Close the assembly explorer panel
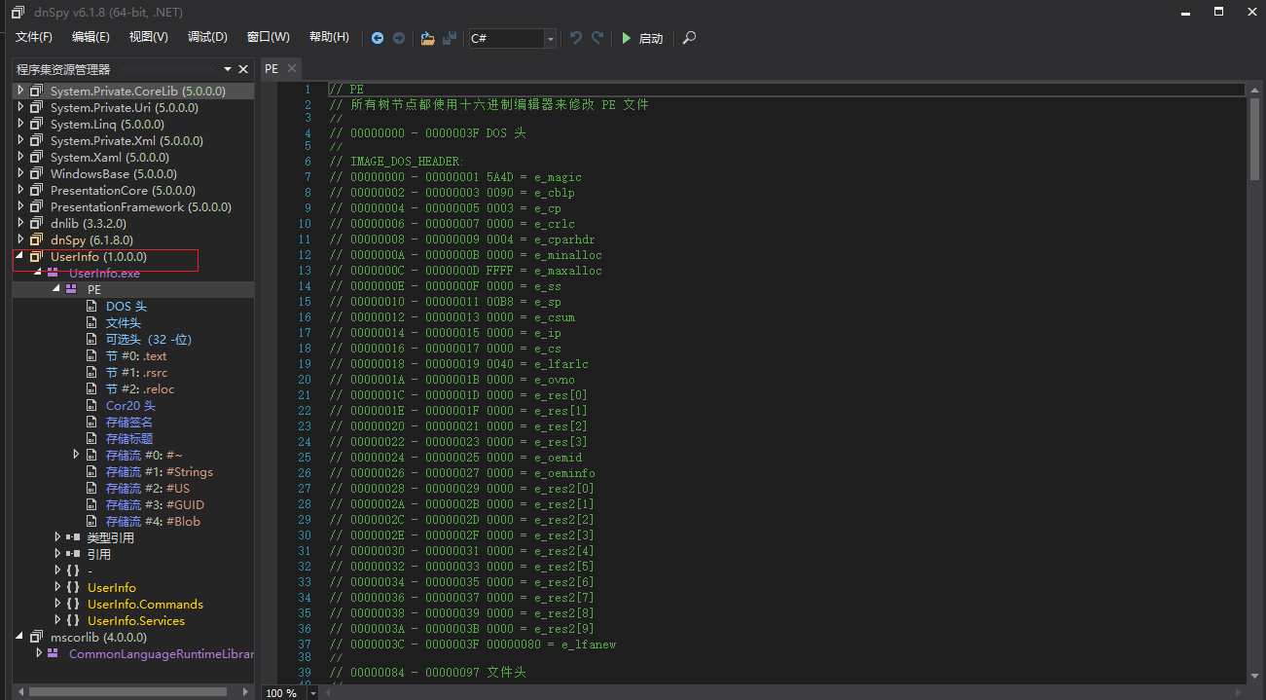 point(243,69)
